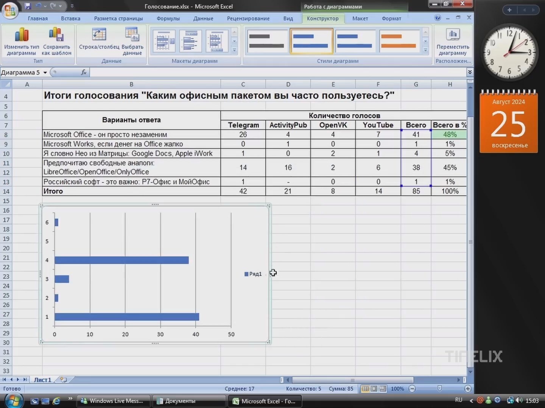Select the orange chart style
The height and width of the screenshot is (408, 545).
pyautogui.click(x=398, y=41)
